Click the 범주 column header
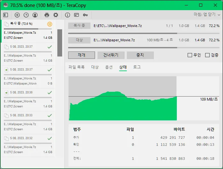 (x=77, y=129)
